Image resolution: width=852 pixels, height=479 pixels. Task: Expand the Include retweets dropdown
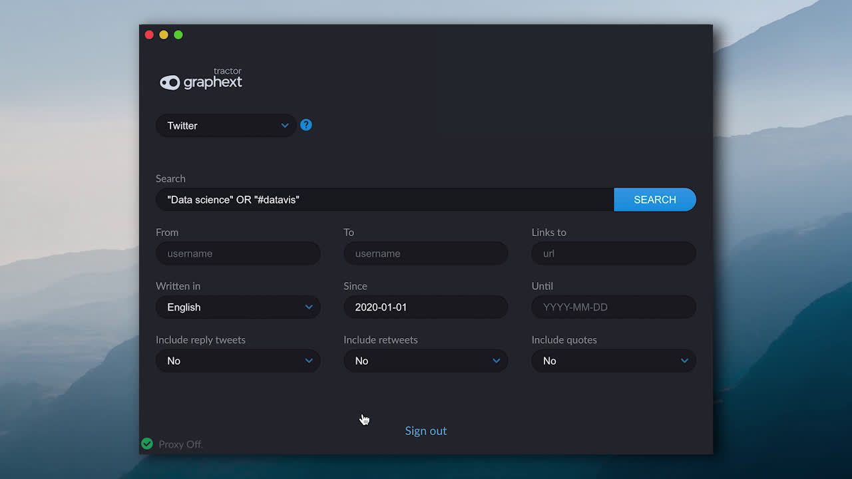(426, 361)
